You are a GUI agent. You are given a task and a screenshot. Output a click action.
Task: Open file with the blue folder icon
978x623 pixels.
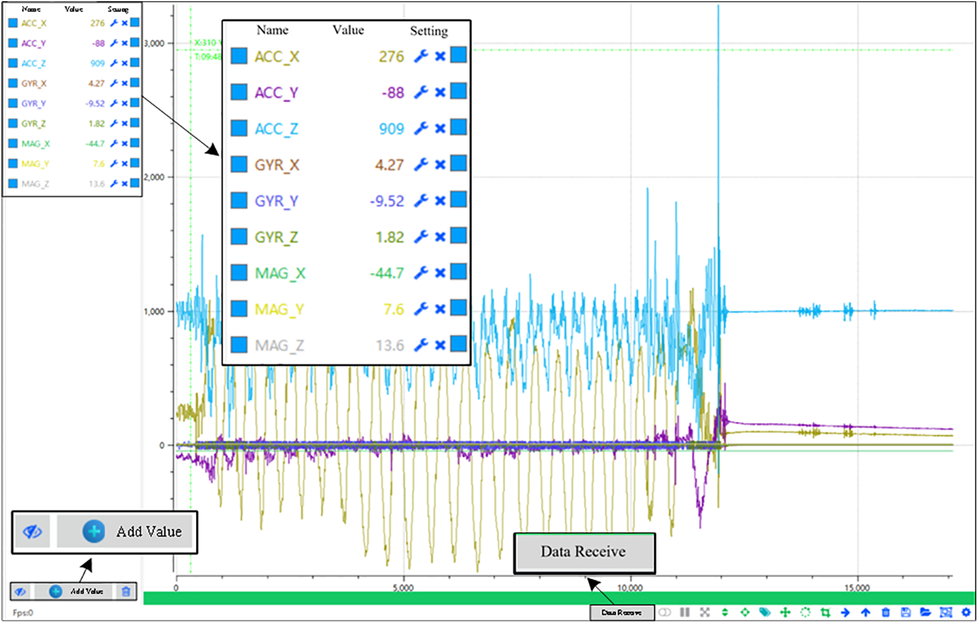[925, 612]
